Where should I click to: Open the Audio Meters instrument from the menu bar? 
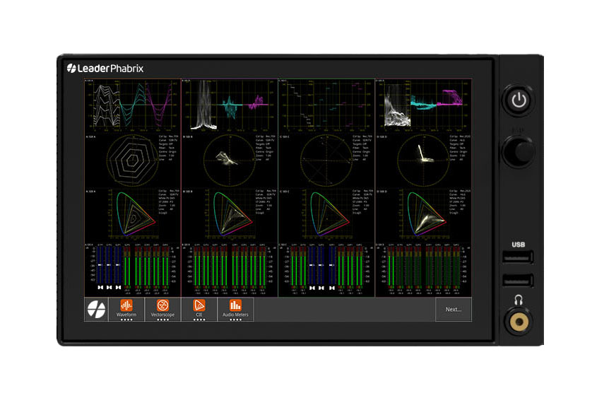coord(235,309)
